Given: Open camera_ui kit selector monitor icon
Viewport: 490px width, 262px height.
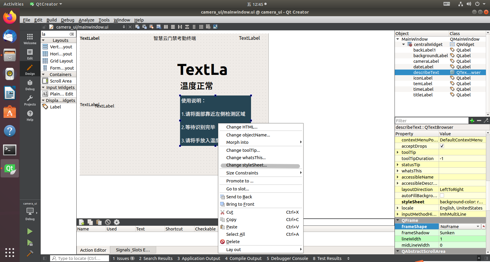Looking at the screenshot, I should tap(30, 211).
